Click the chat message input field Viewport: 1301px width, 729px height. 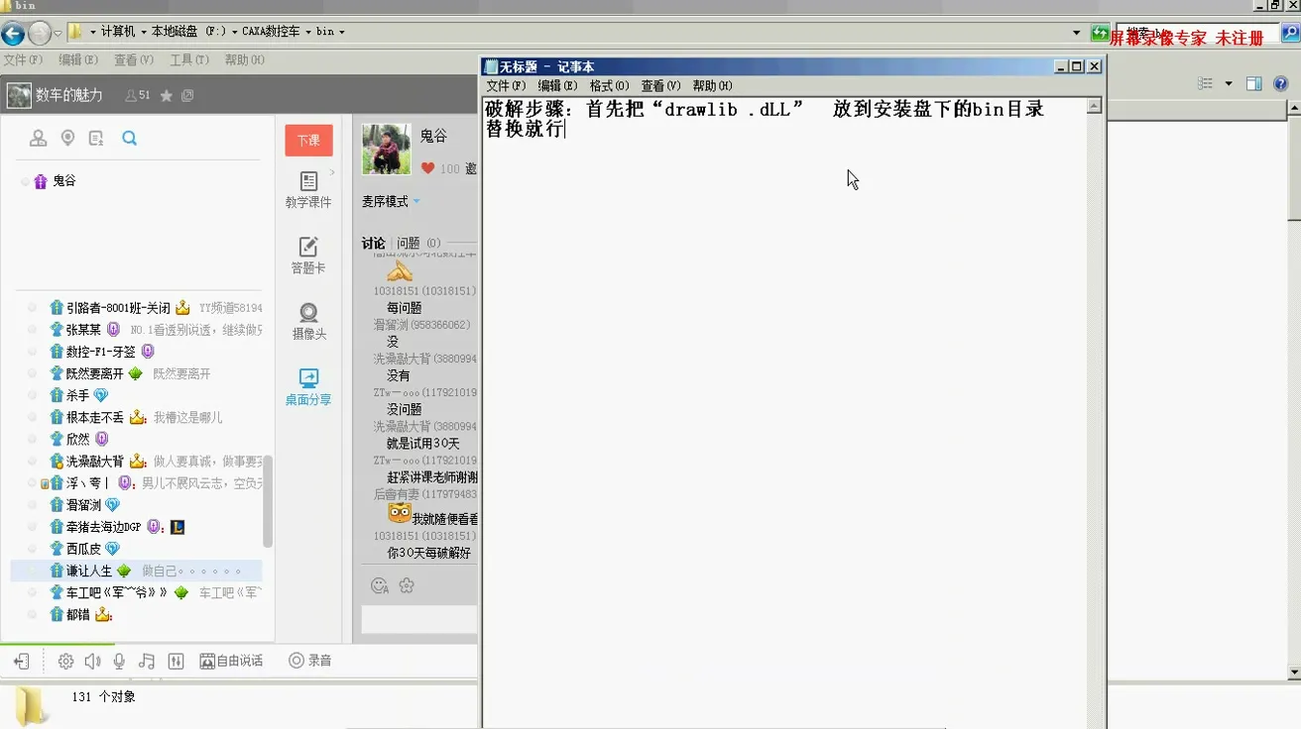[416, 618]
